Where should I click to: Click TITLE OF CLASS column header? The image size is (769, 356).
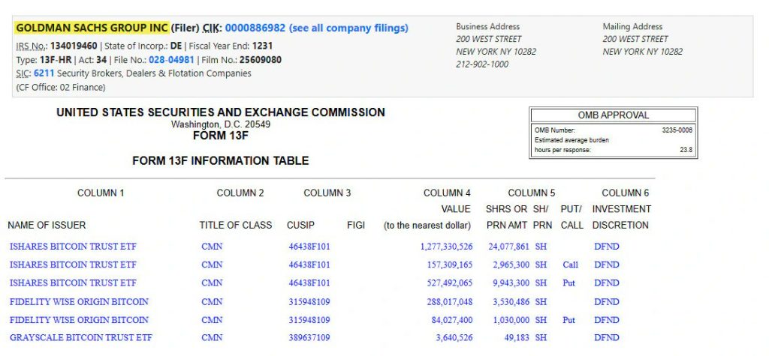pyautogui.click(x=235, y=226)
